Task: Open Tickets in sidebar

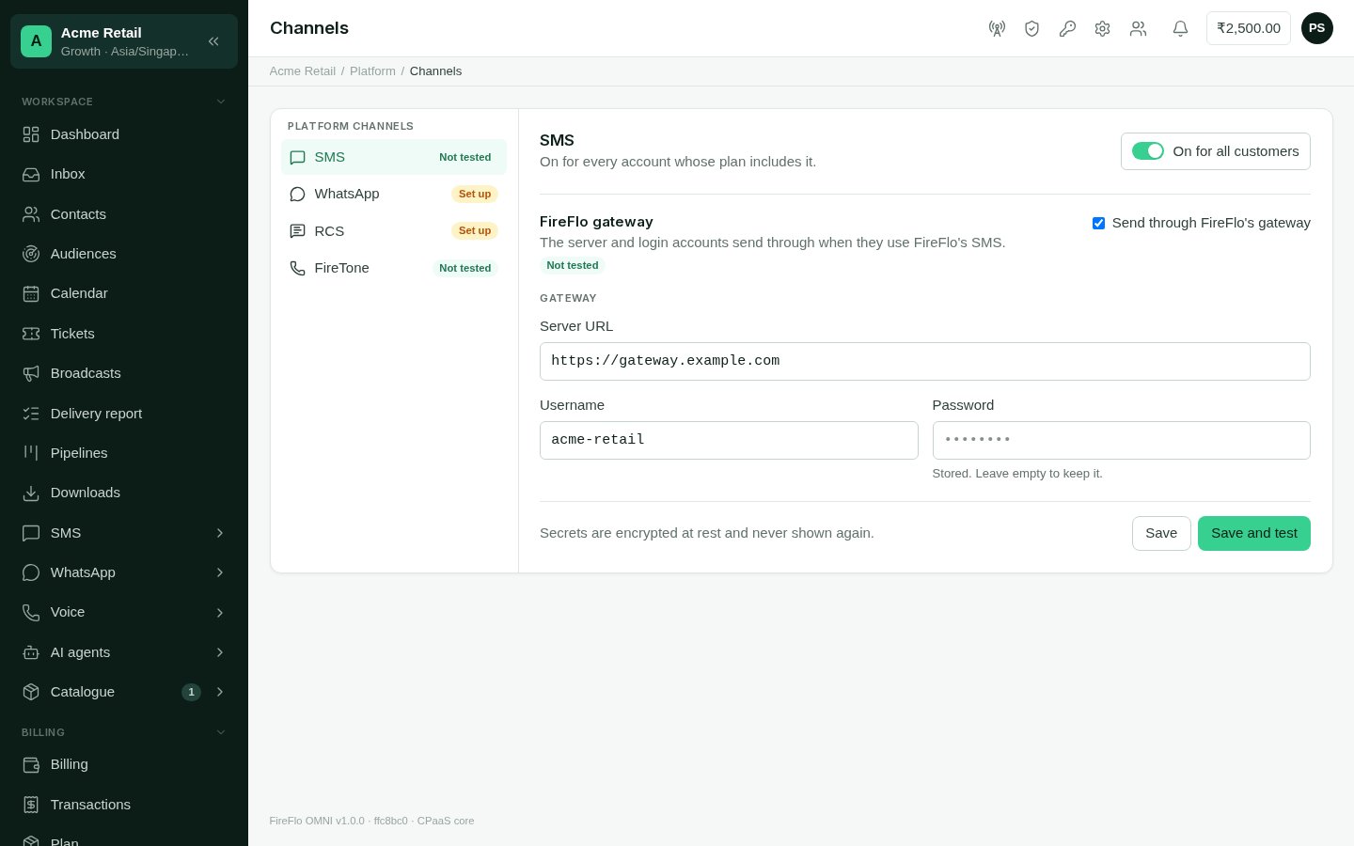Action: coord(124,334)
